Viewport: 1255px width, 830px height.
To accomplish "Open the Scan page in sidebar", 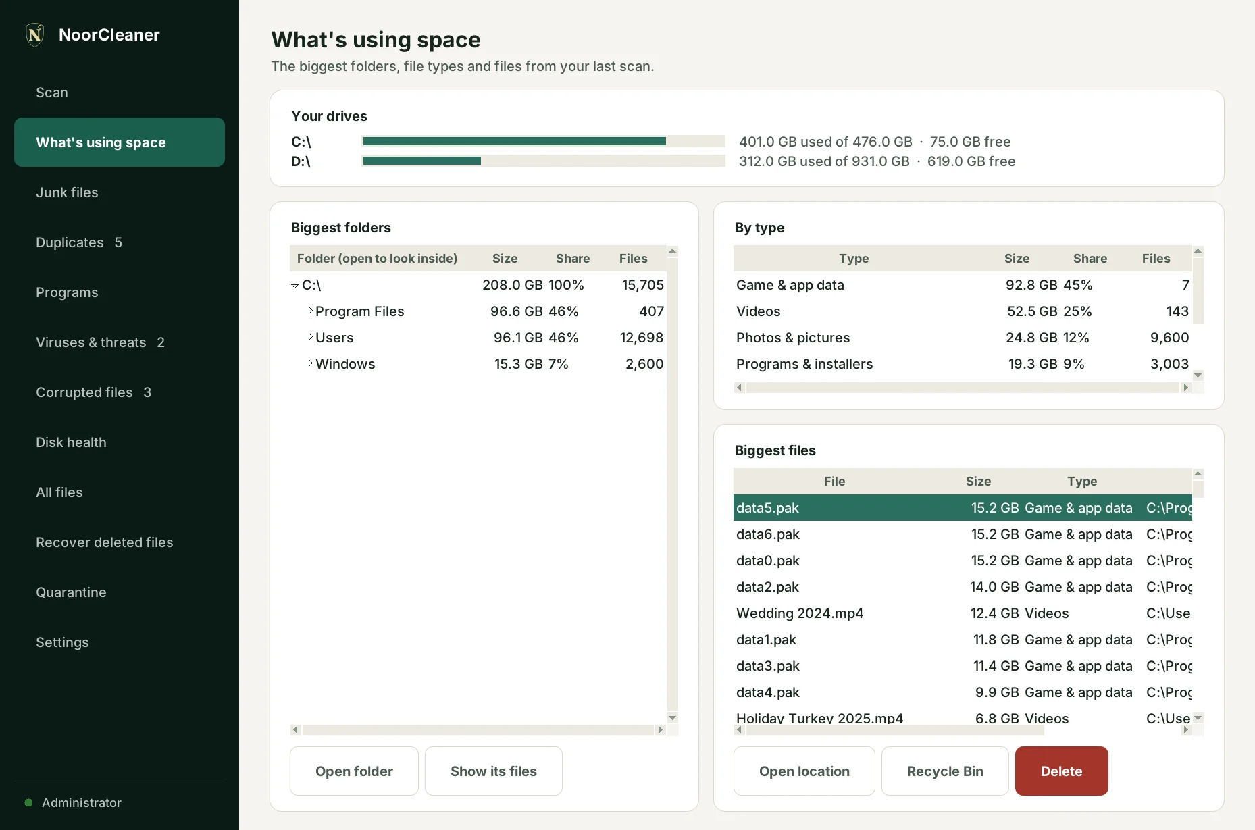I will 120,93.
